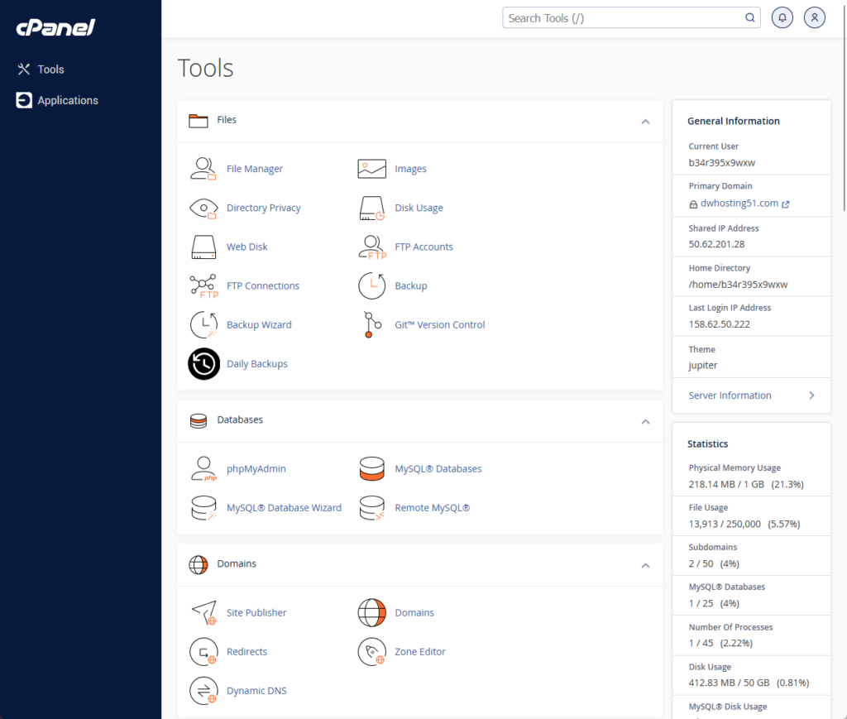847x719 pixels.
Task: Collapse the Files section chevron
Action: (645, 122)
